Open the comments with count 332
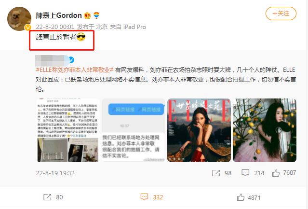The width and height of the screenshot is (308, 209). click(152, 197)
